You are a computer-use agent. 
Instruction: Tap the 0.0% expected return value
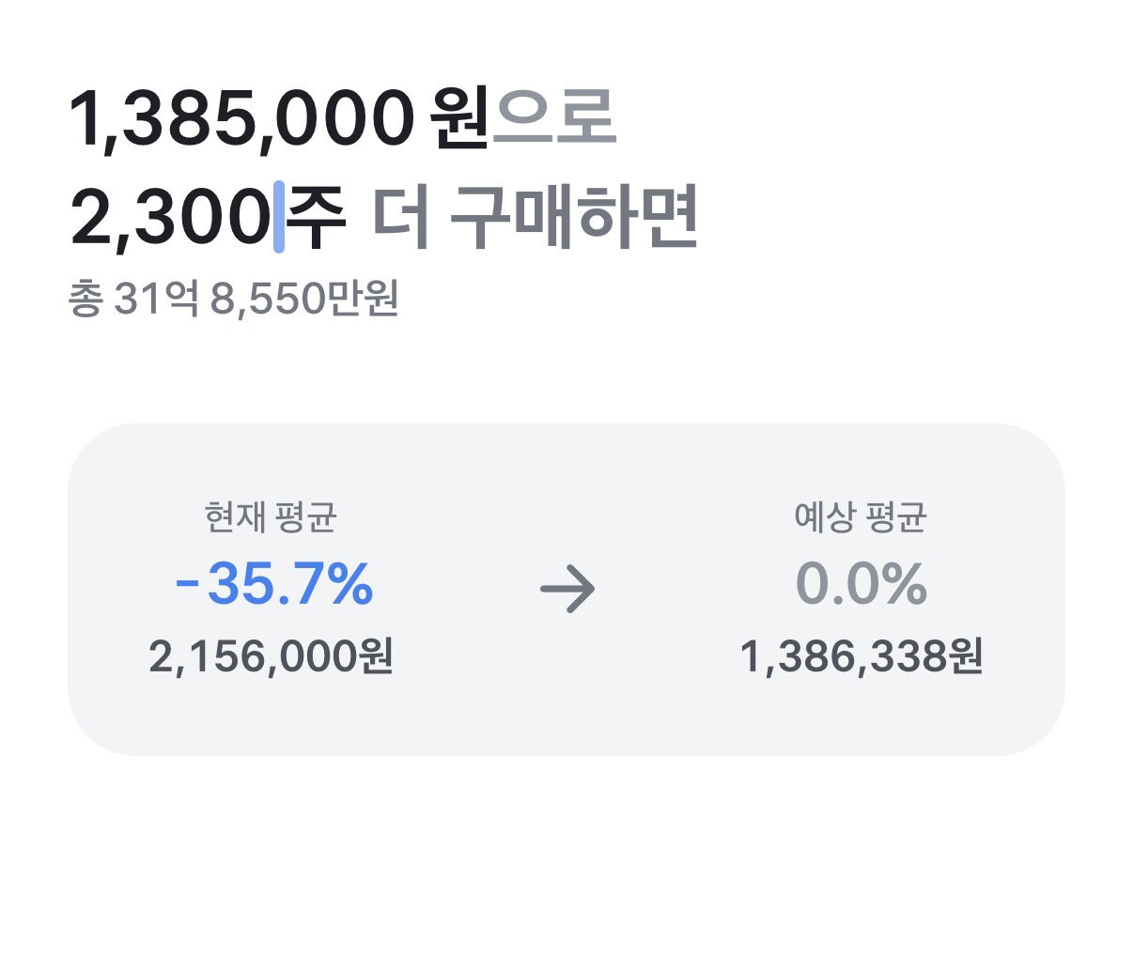tap(861, 584)
